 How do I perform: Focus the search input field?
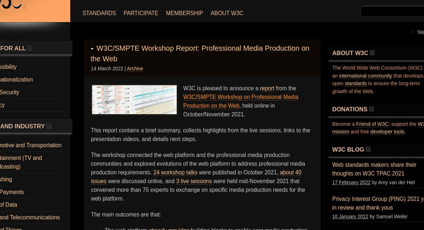point(392,11)
